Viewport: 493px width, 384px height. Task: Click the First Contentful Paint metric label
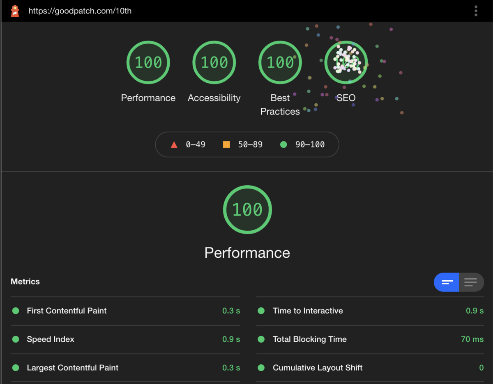tap(67, 311)
